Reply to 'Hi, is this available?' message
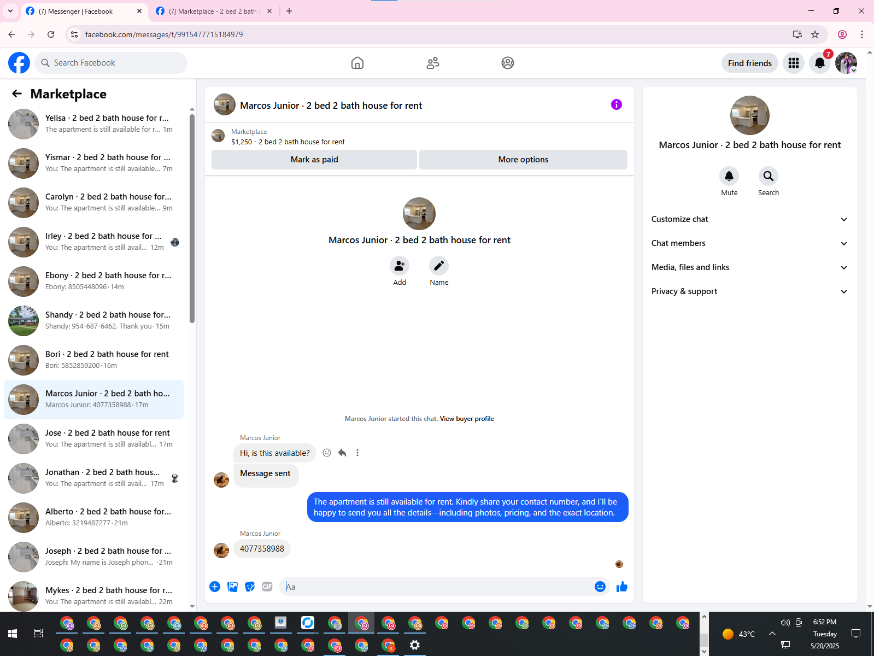The image size is (874, 656). point(342,453)
